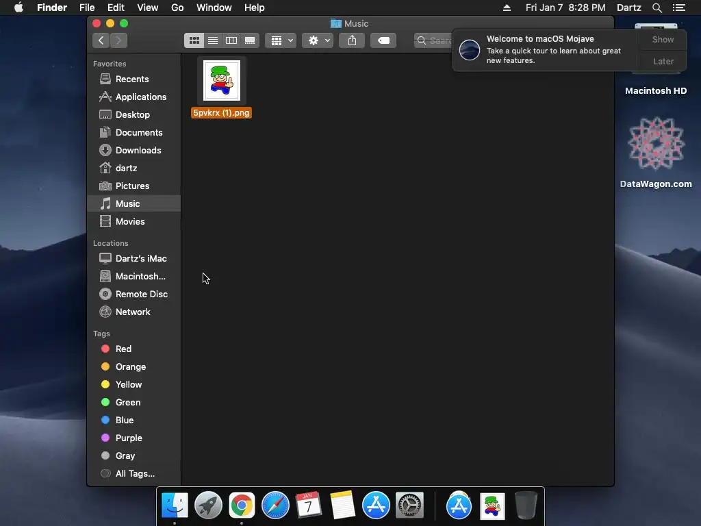This screenshot has height=526, width=701.
Task: Open the Finder menu
Action: 52,8
